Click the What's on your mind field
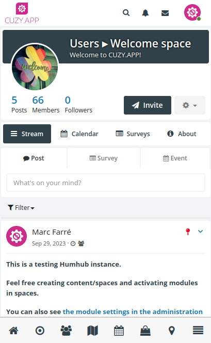 tap(106, 183)
